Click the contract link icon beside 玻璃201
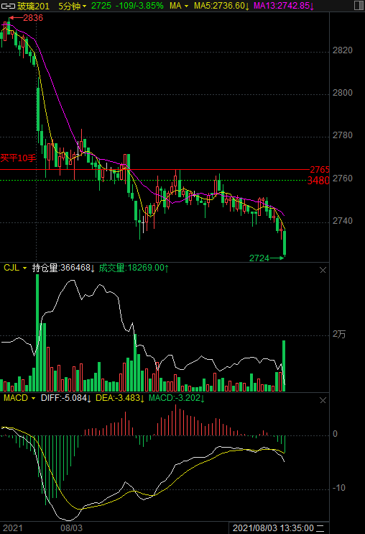365x534 pixels. point(8,6)
